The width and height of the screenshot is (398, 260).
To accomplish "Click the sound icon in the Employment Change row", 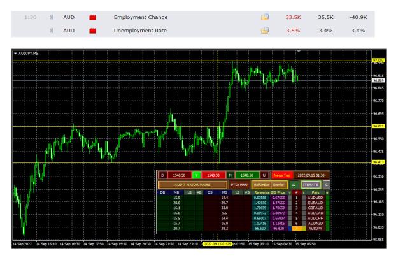I will (x=52, y=17).
